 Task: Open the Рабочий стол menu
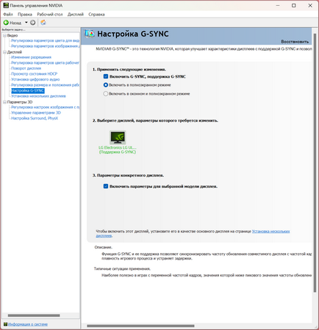(x=50, y=15)
